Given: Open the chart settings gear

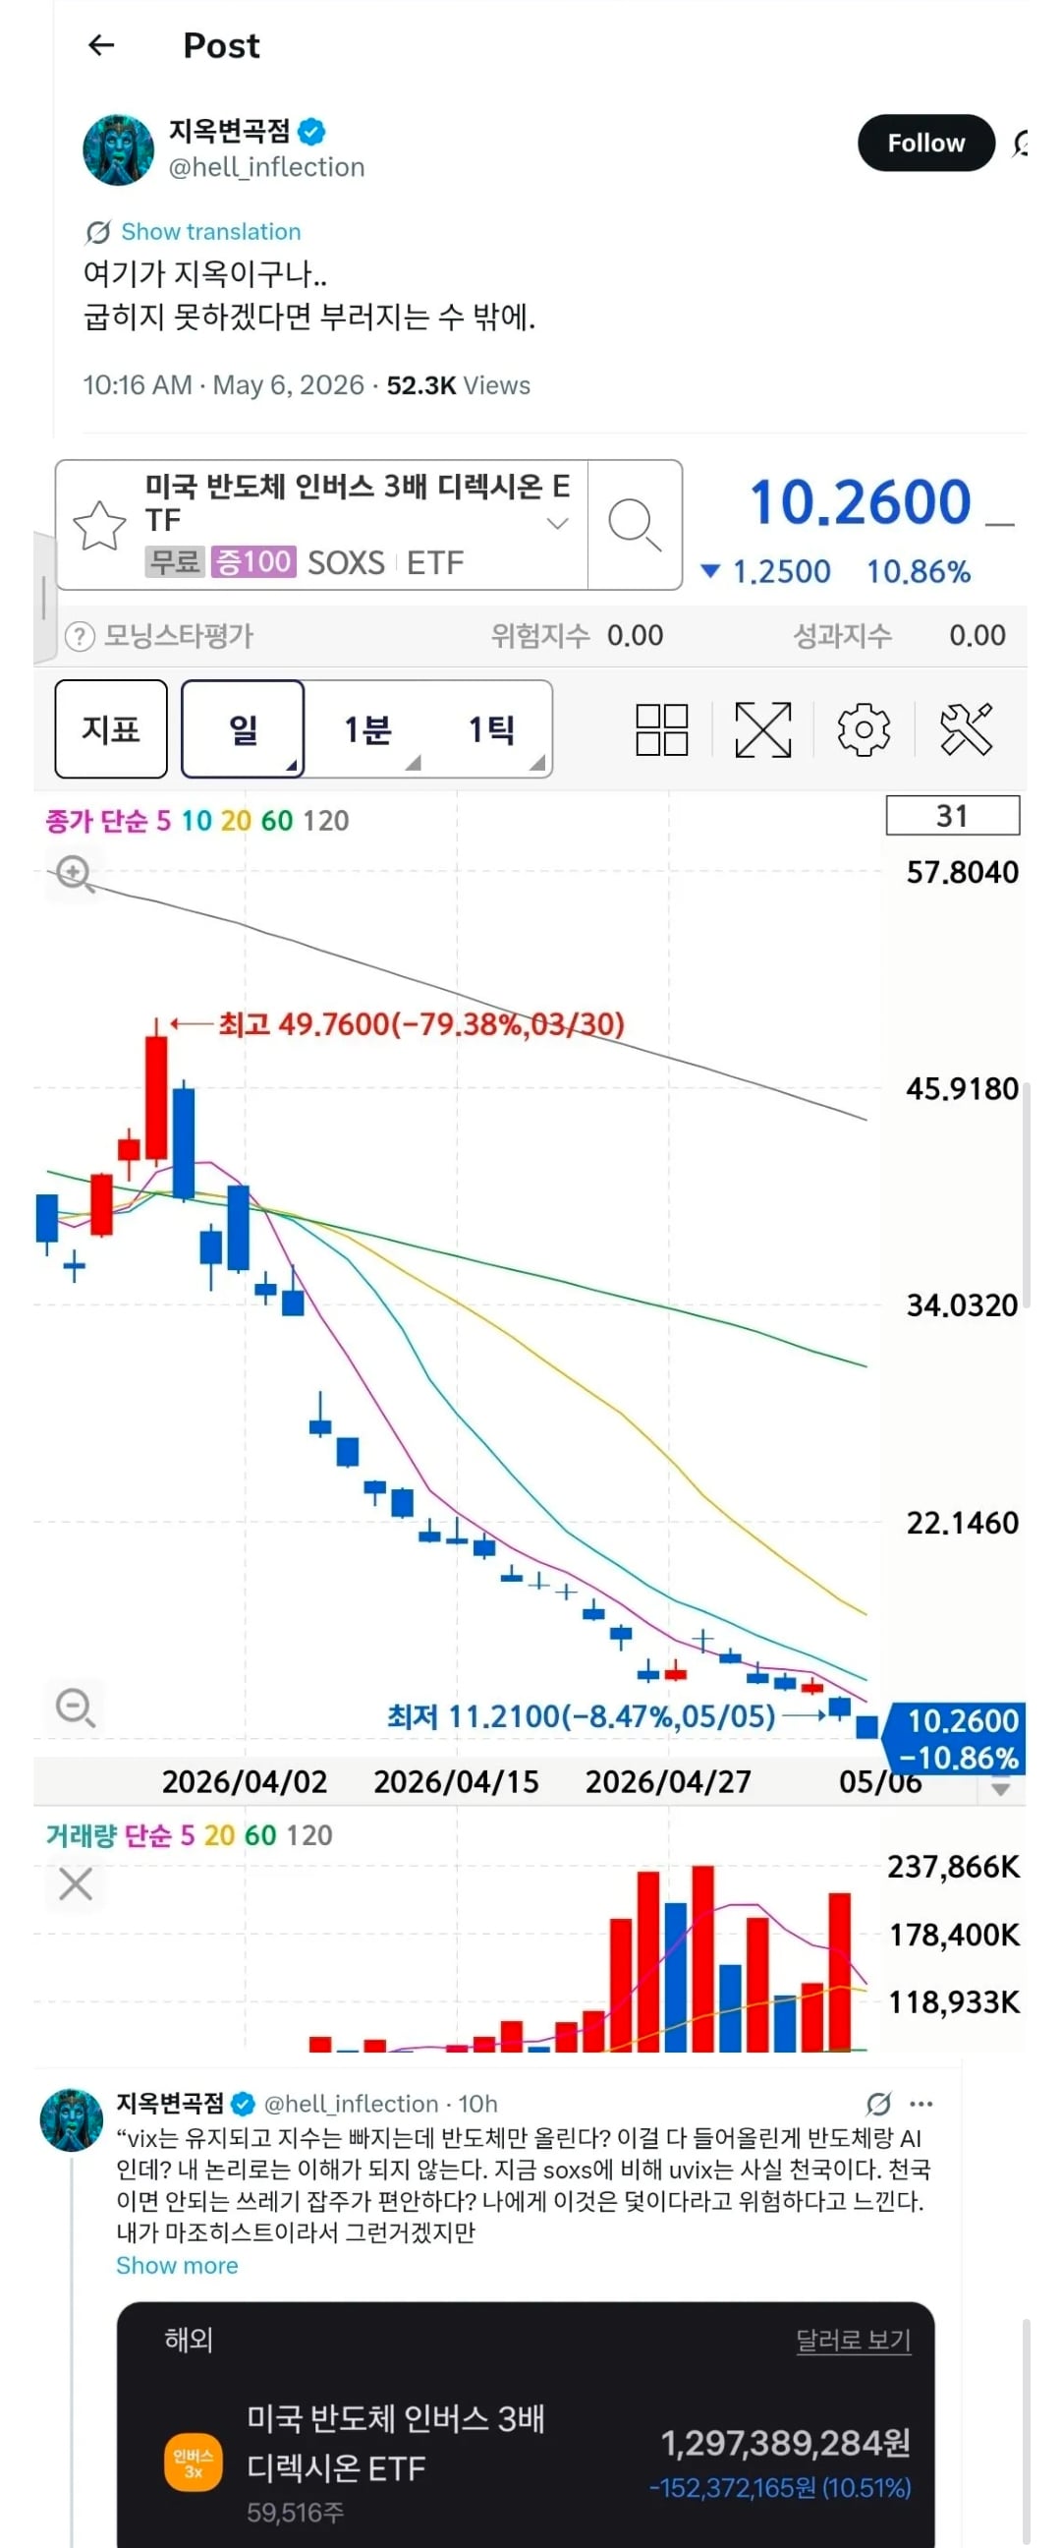Looking at the screenshot, I should click(x=864, y=730).
